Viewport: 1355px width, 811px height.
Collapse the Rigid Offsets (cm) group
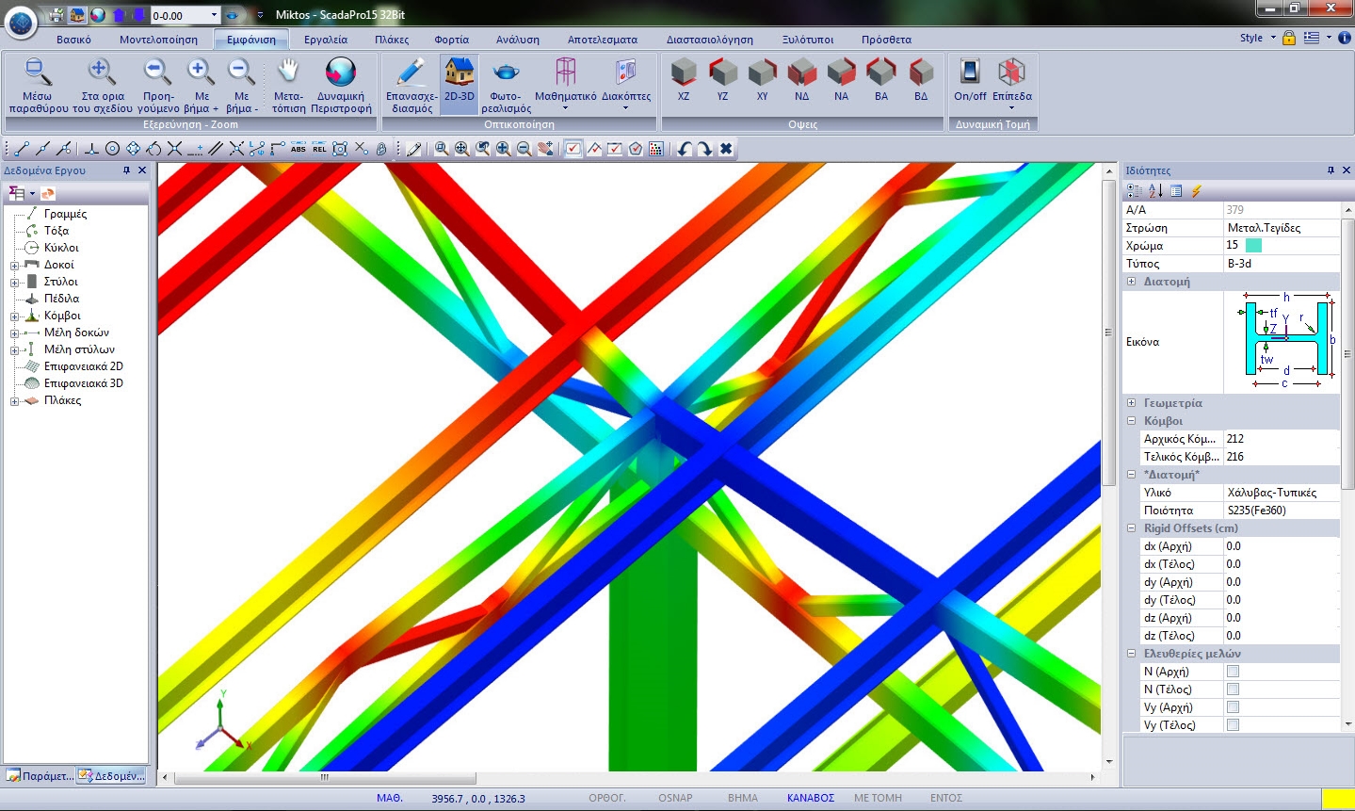pos(1132,528)
